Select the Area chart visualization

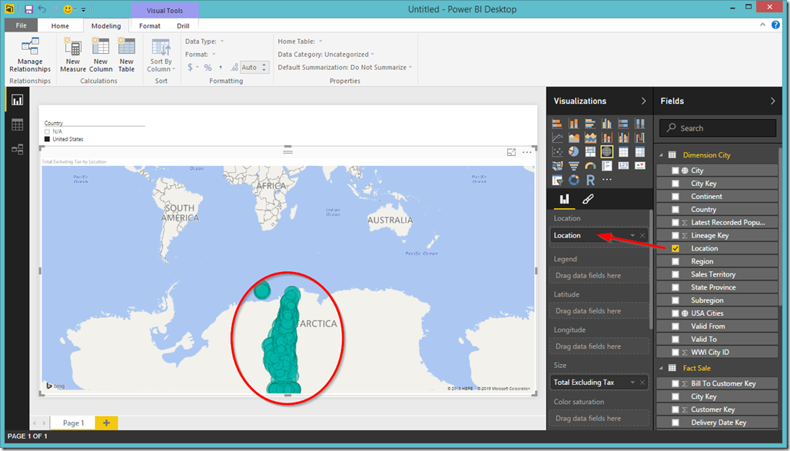[574, 138]
